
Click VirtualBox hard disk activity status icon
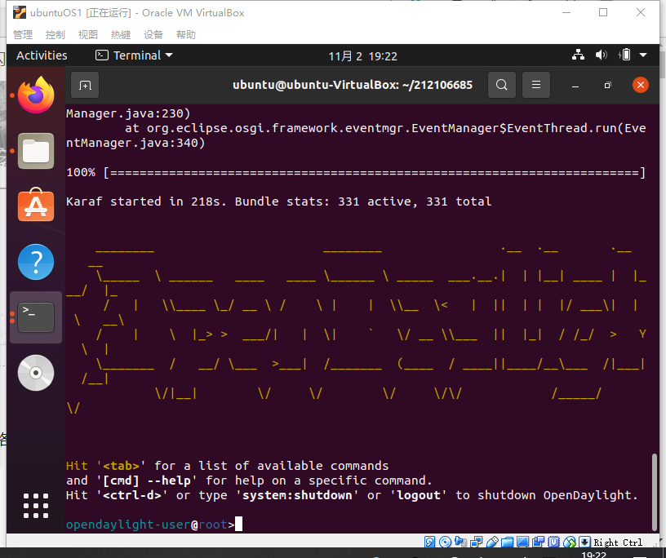430,542
